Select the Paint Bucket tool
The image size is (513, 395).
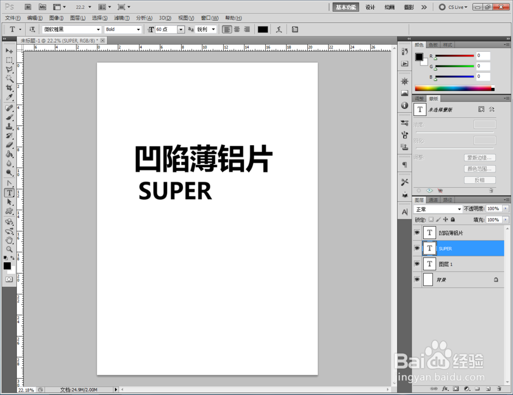(x=9, y=154)
